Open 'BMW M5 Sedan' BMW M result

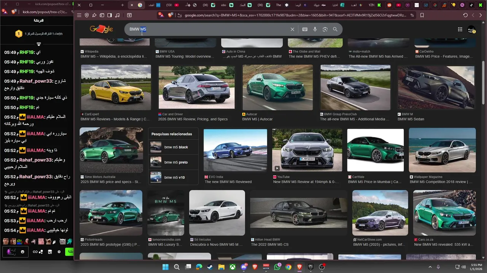click(411, 119)
